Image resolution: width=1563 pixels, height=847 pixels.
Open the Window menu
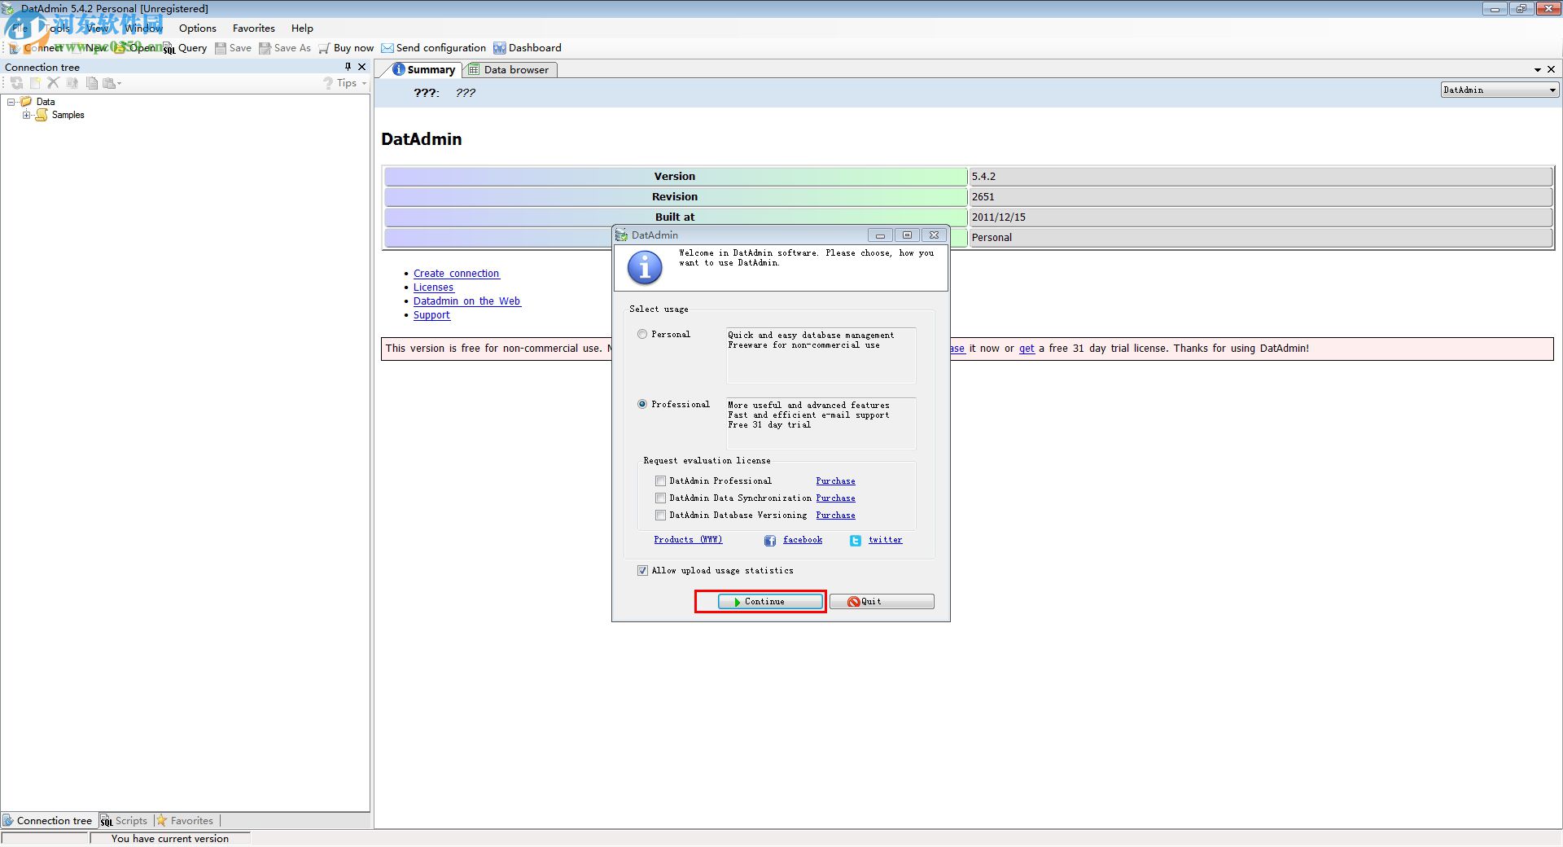143,29
